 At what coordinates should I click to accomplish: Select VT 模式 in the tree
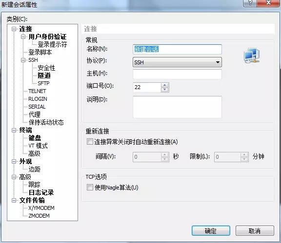pos(38,146)
